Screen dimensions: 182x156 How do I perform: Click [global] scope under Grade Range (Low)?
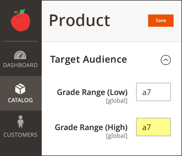(x=116, y=101)
